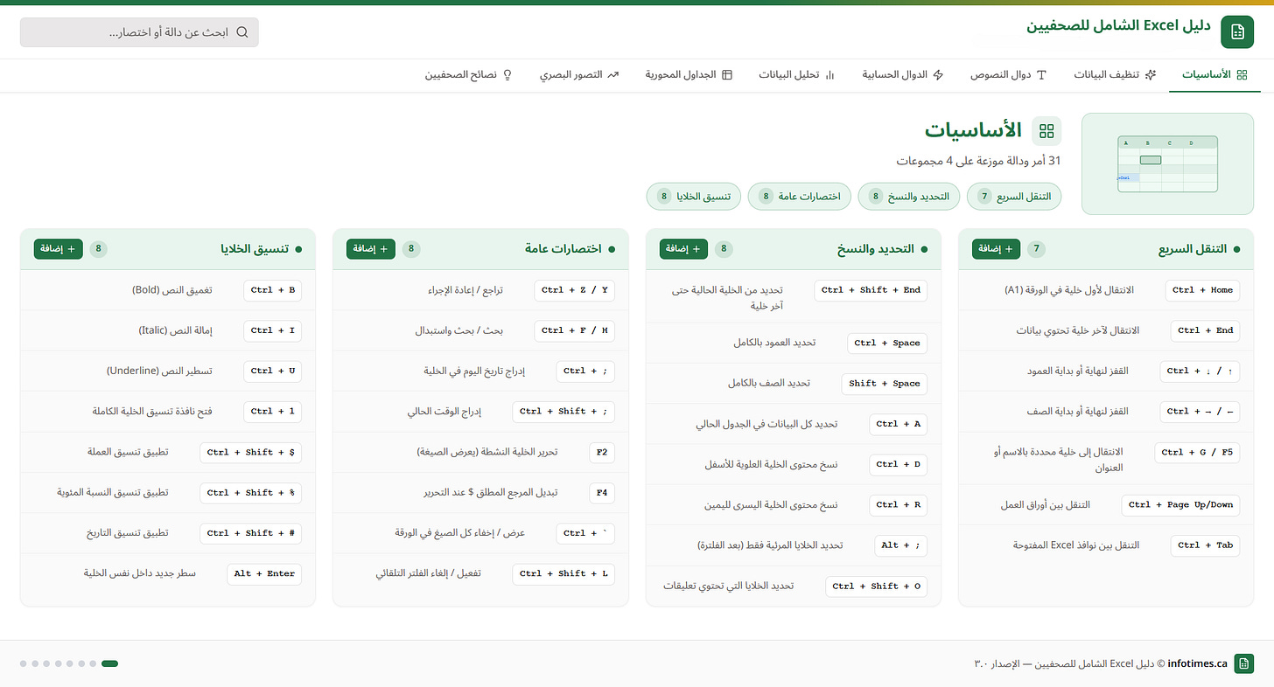Select the Ctrl + Space shortcut key
1274x687 pixels.
887,343
